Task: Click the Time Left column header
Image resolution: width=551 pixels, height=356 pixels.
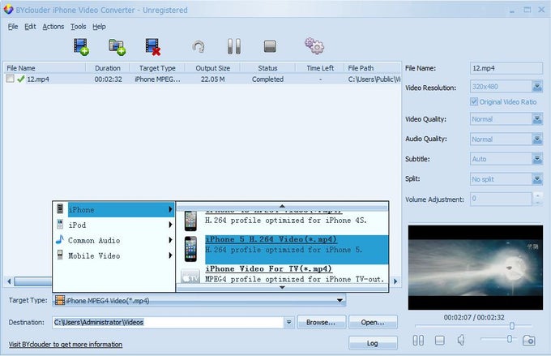Action: coord(320,68)
